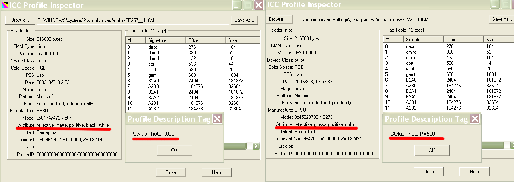Click Size column header in right tag table
This screenshot has height=182, width=514.
click(499, 40)
